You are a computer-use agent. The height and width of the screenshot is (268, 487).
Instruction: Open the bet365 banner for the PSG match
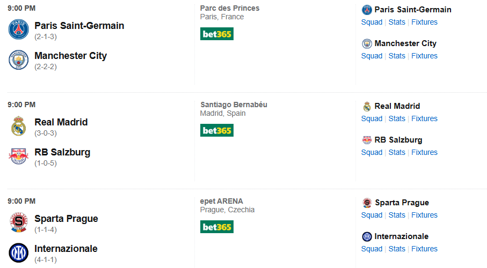pyautogui.click(x=217, y=34)
